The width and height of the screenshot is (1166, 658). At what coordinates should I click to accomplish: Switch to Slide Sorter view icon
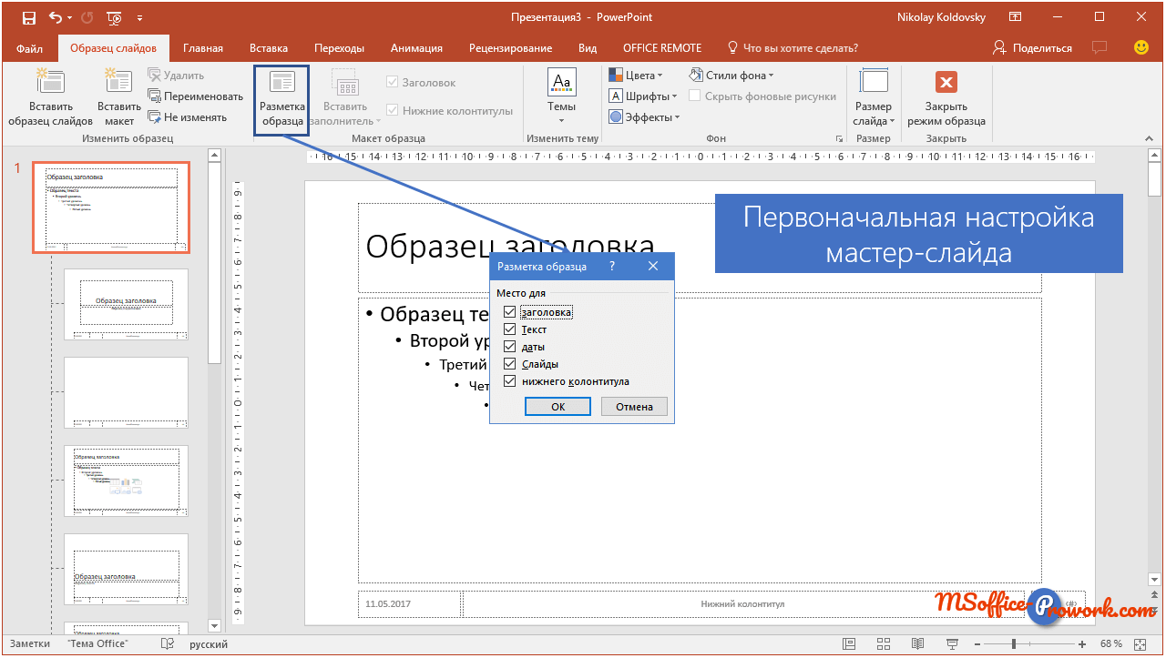tap(884, 644)
